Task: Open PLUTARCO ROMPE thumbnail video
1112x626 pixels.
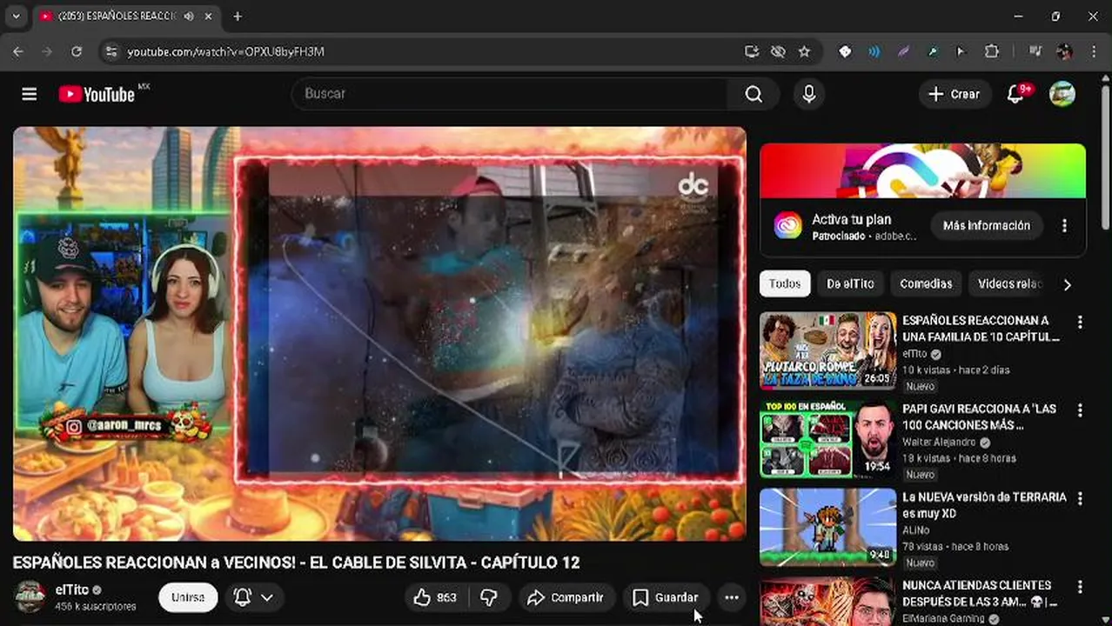Action: coord(828,350)
